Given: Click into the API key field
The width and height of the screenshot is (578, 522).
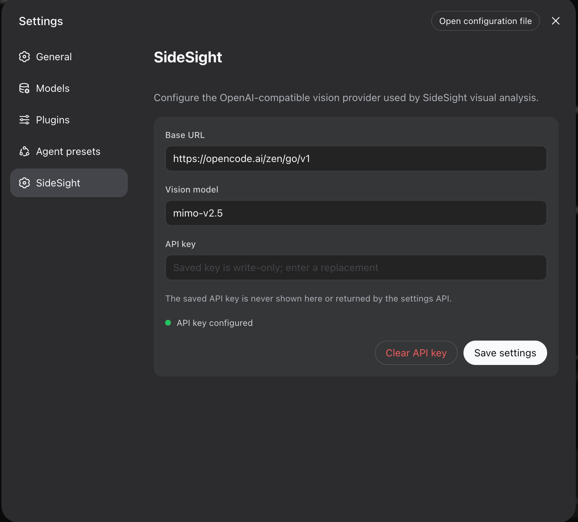Looking at the screenshot, I should point(356,267).
